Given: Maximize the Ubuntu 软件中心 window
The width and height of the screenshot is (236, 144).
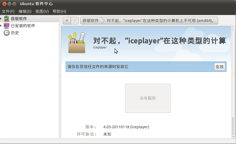Looking at the screenshot, I should 14,4.
